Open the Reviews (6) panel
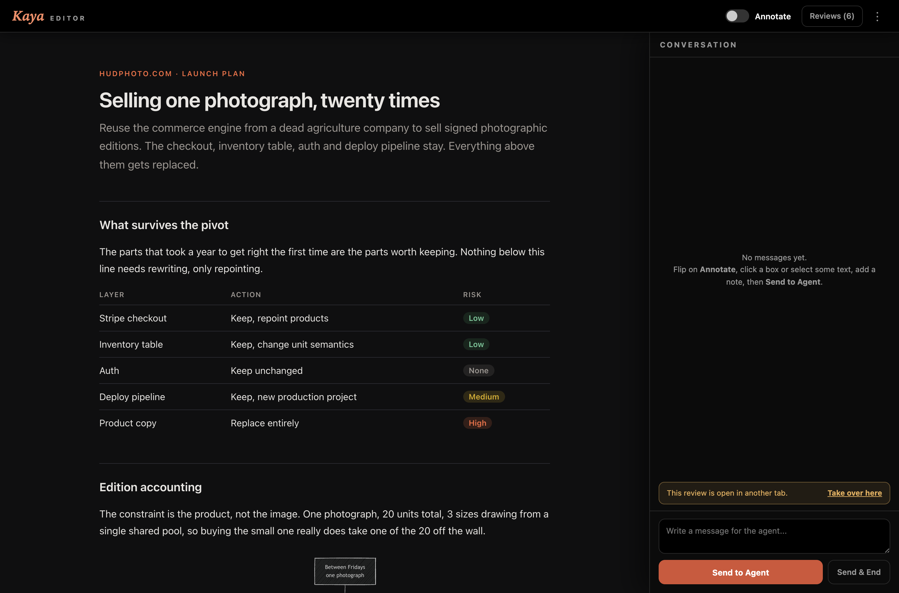 [x=832, y=16]
